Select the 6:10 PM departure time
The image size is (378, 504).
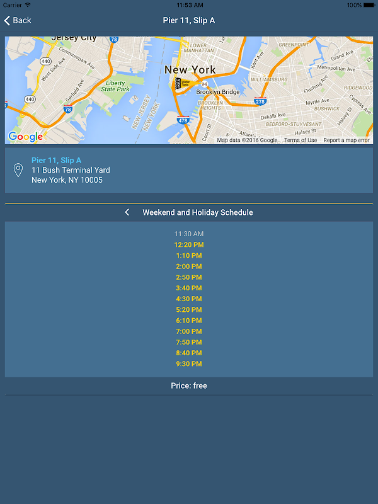click(189, 321)
